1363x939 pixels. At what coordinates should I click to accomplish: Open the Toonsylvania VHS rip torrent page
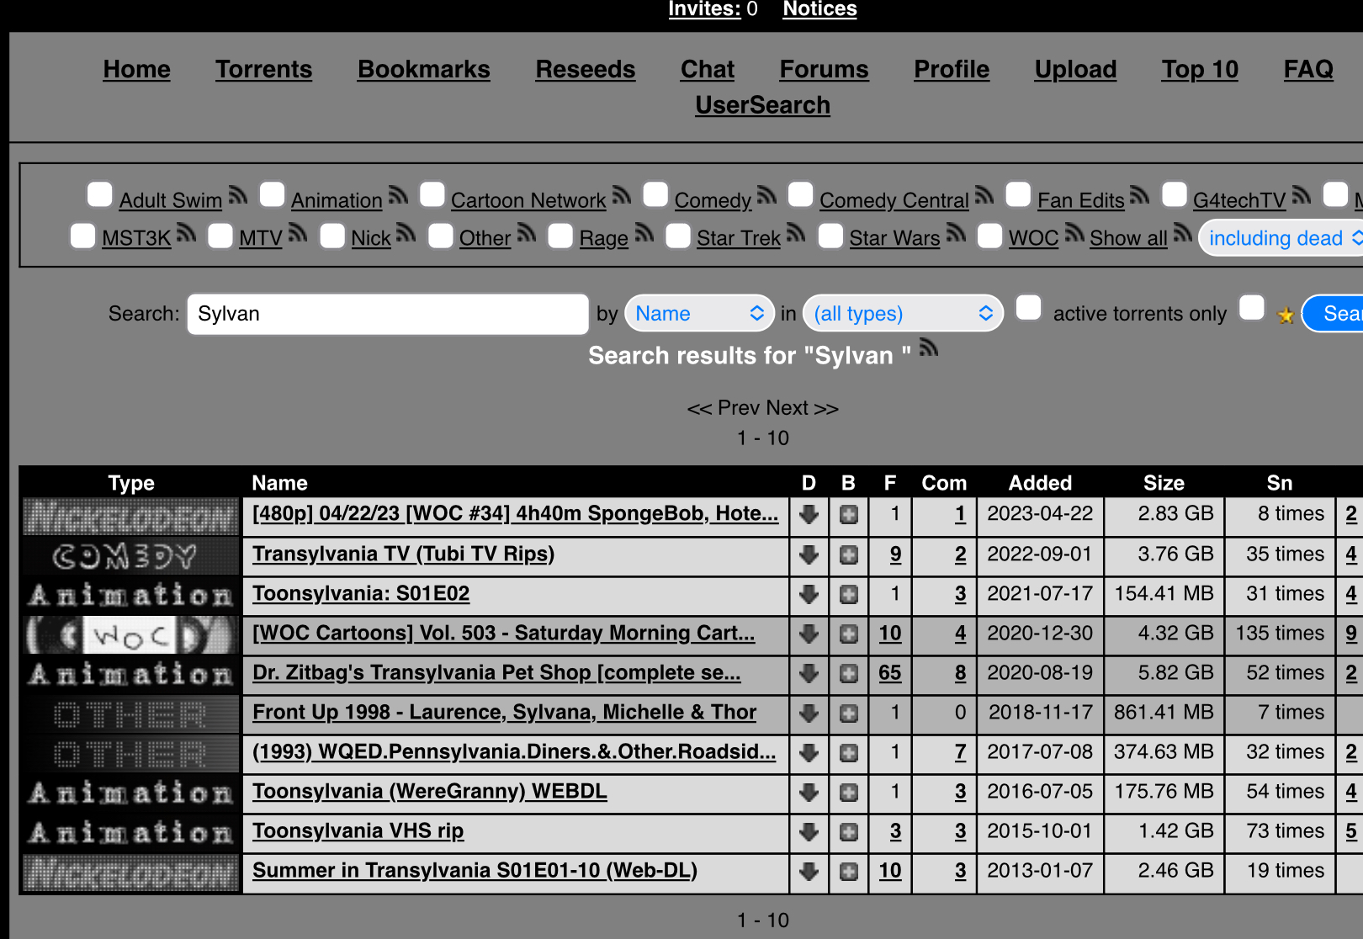click(x=358, y=831)
